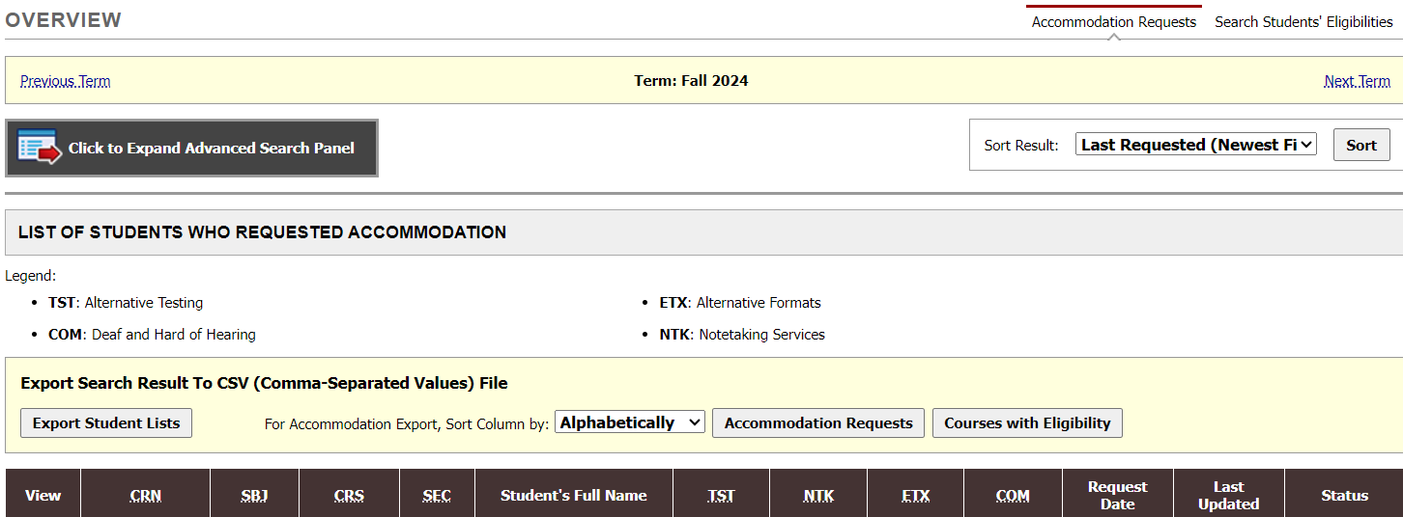Open Search Students' Eligibilities tab

(1303, 22)
